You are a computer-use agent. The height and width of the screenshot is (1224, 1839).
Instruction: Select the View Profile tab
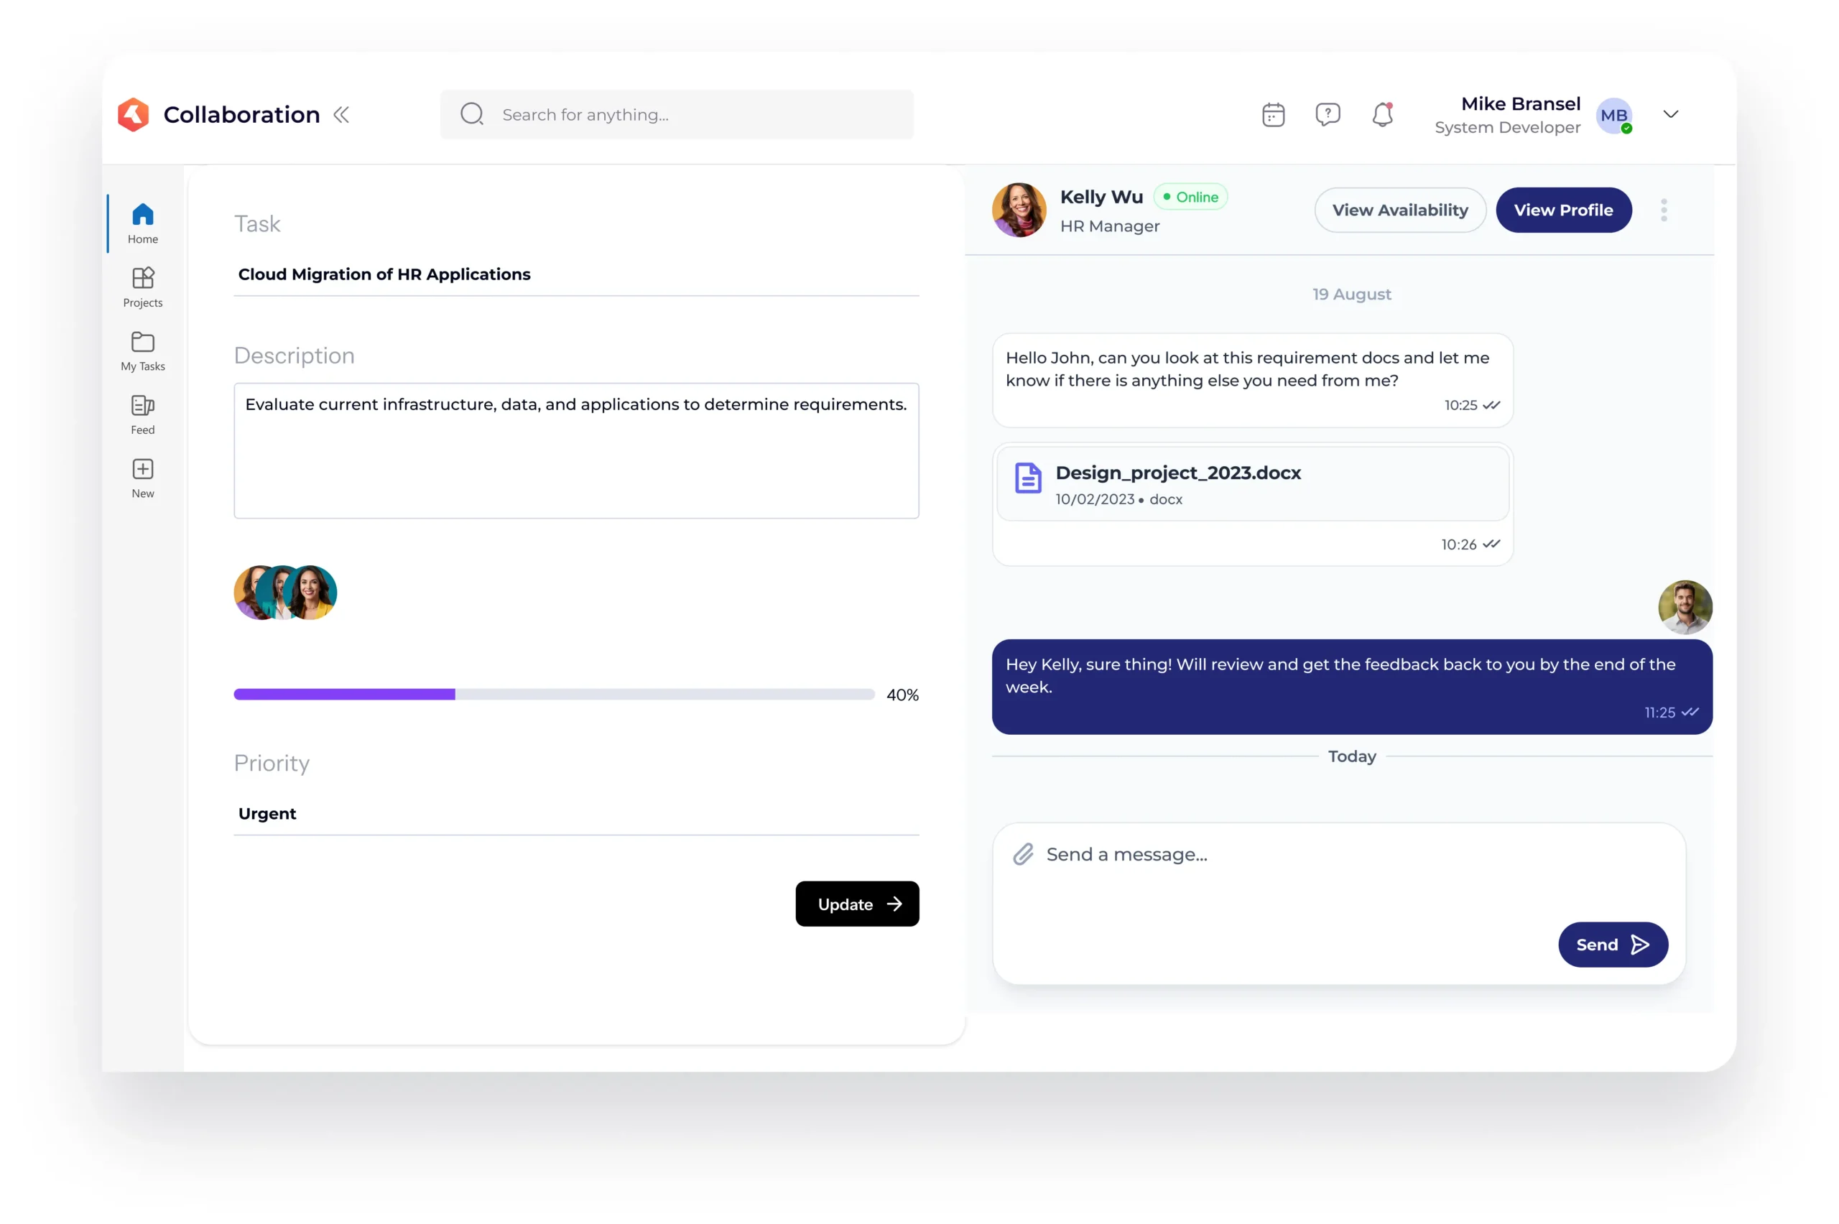[x=1563, y=209]
